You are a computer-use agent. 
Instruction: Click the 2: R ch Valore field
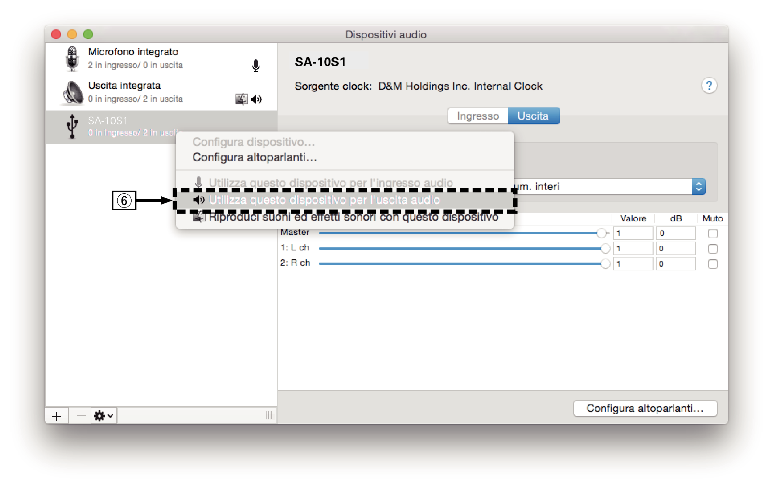pos(633,264)
